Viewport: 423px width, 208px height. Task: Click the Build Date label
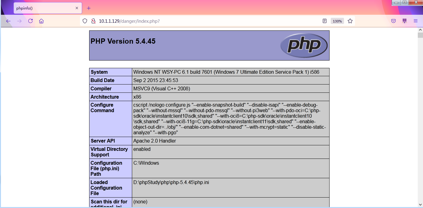click(102, 80)
